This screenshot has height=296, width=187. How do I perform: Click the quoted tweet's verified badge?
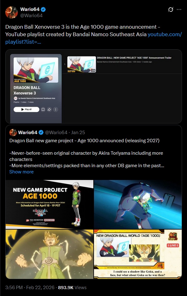[41, 133]
